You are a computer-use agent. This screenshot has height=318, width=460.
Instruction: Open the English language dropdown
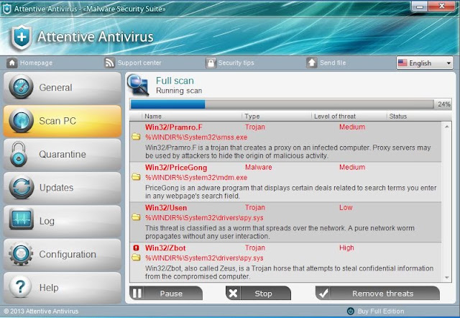click(425, 63)
